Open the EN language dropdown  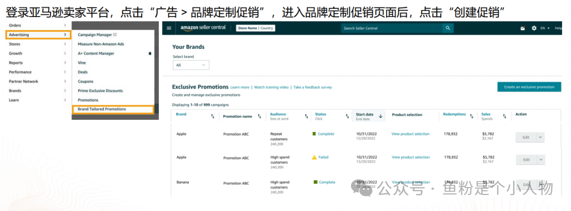pyautogui.click(x=545, y=28)
